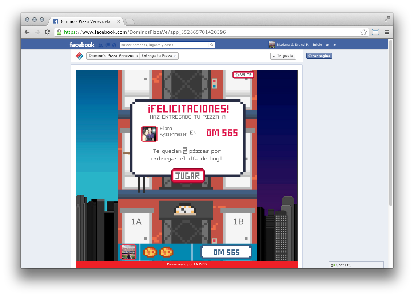Click the SALIR exit button
Image resolution: width=414 pixels, height=297 pixels.
tap(243, 75)
